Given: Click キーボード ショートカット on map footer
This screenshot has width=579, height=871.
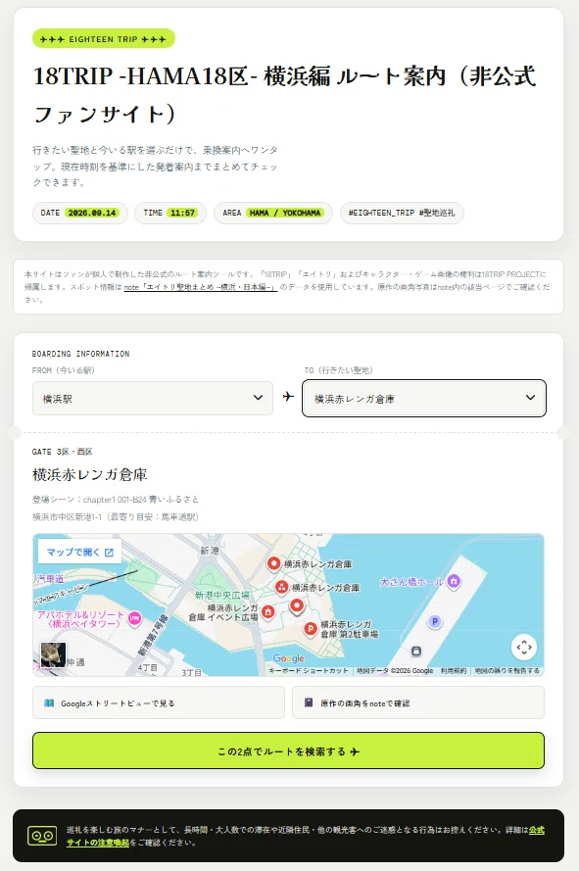Looking at the screenshot, I should [309, 670].
